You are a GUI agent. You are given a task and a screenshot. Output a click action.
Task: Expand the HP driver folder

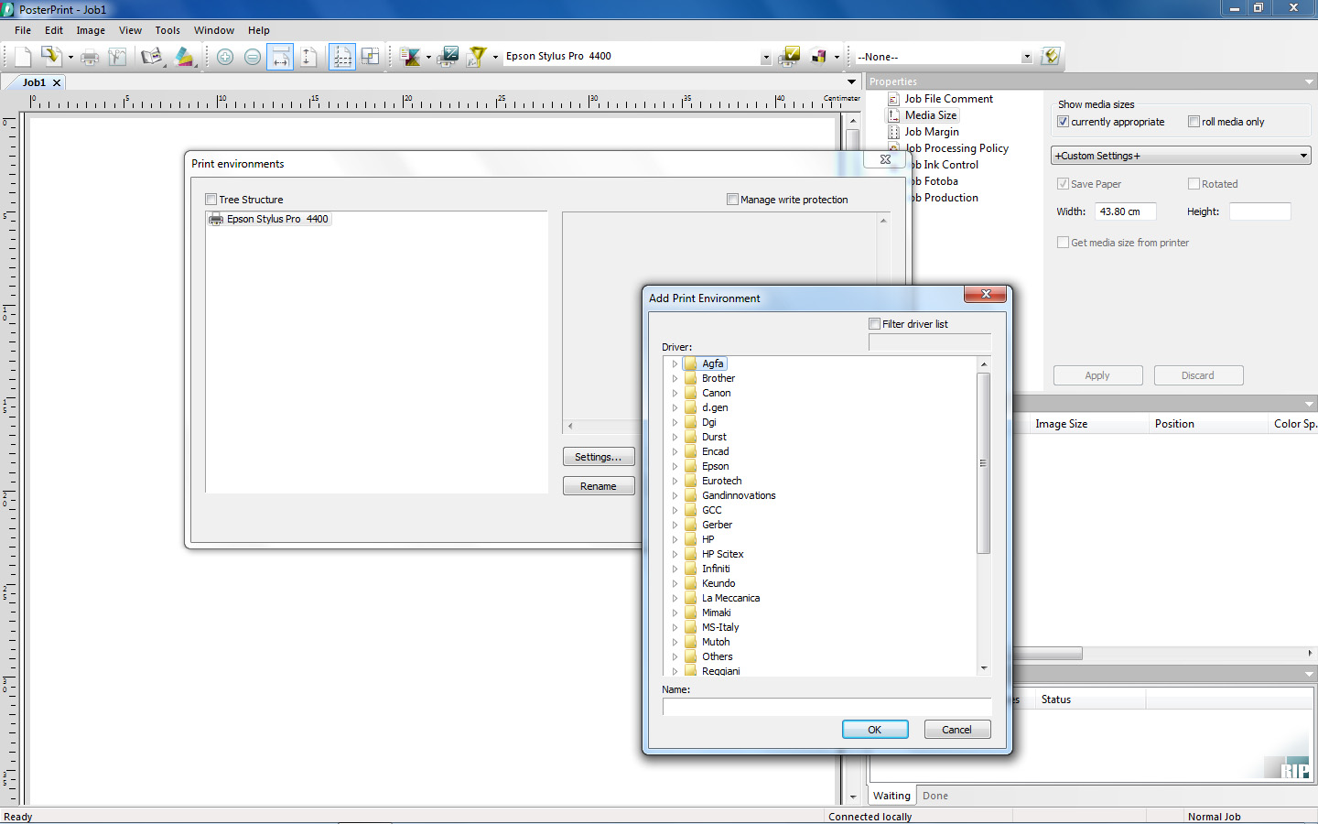(675, 539)
